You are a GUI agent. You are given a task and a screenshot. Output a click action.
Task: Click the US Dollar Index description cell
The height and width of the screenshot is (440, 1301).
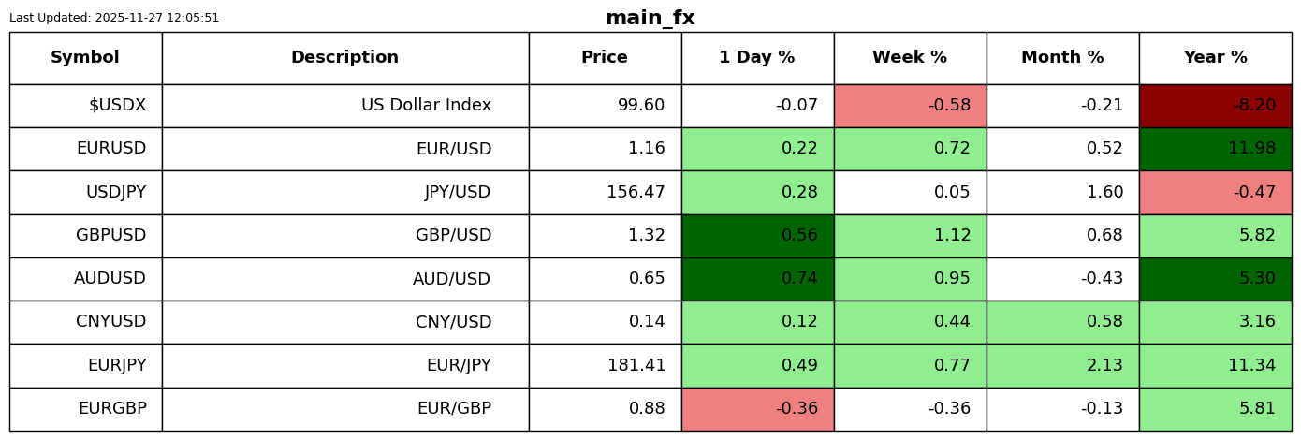pos(344,106)
